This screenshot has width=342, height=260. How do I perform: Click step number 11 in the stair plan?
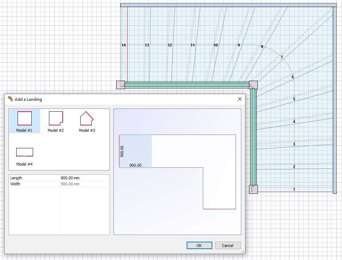[193, 45]
